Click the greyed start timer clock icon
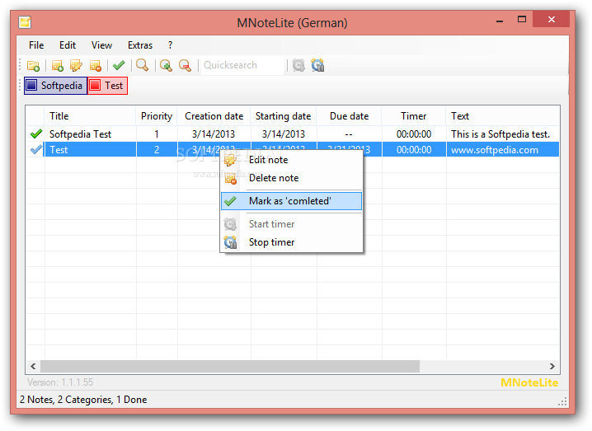This screenshot has width=592, height=431. [298, 66]
